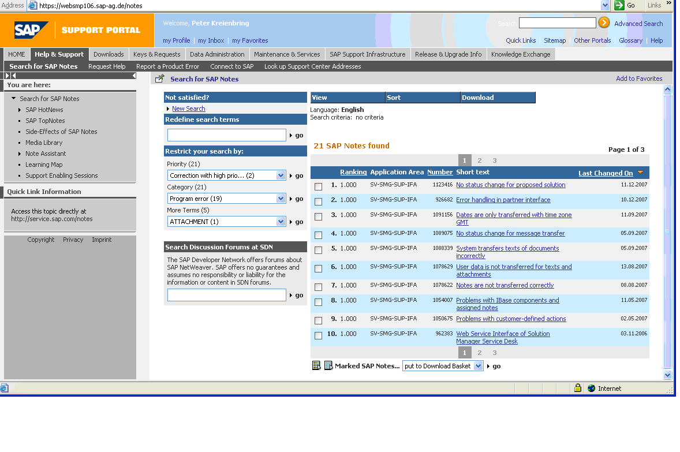Click the Internet zone globe icon
This screenshot has height=452, width=680.
pyautogui.click(x=592, y=389)
